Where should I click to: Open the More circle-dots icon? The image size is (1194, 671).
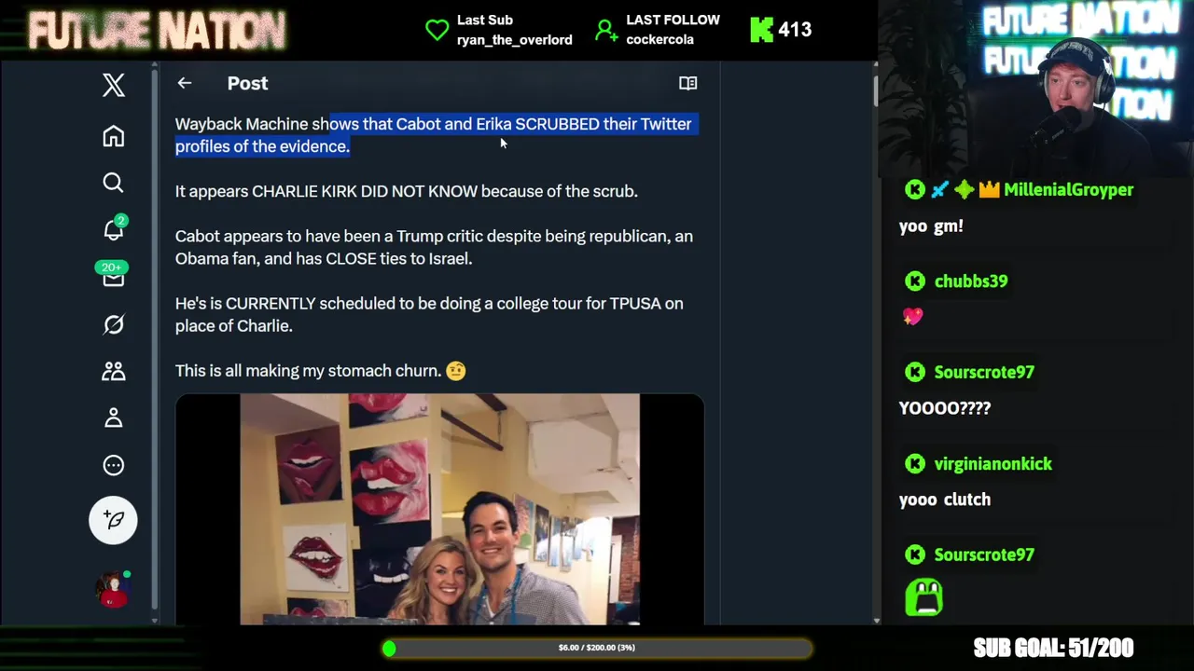pos(114,465)
